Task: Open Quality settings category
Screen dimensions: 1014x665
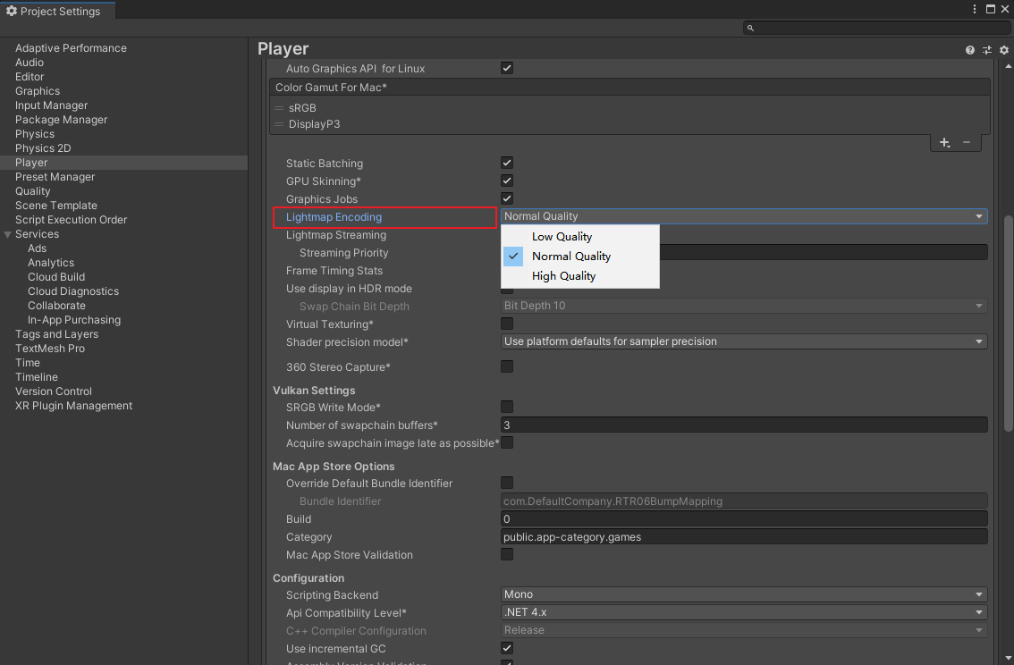Action: coord(33,191)
